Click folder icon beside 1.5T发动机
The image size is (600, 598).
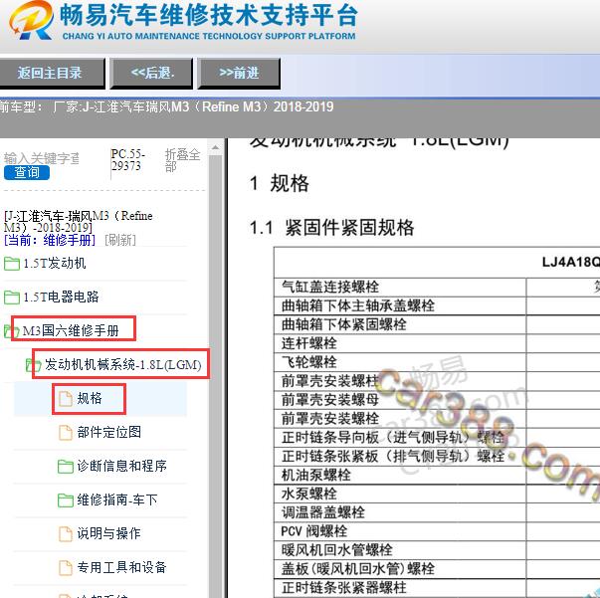[12, 264]
